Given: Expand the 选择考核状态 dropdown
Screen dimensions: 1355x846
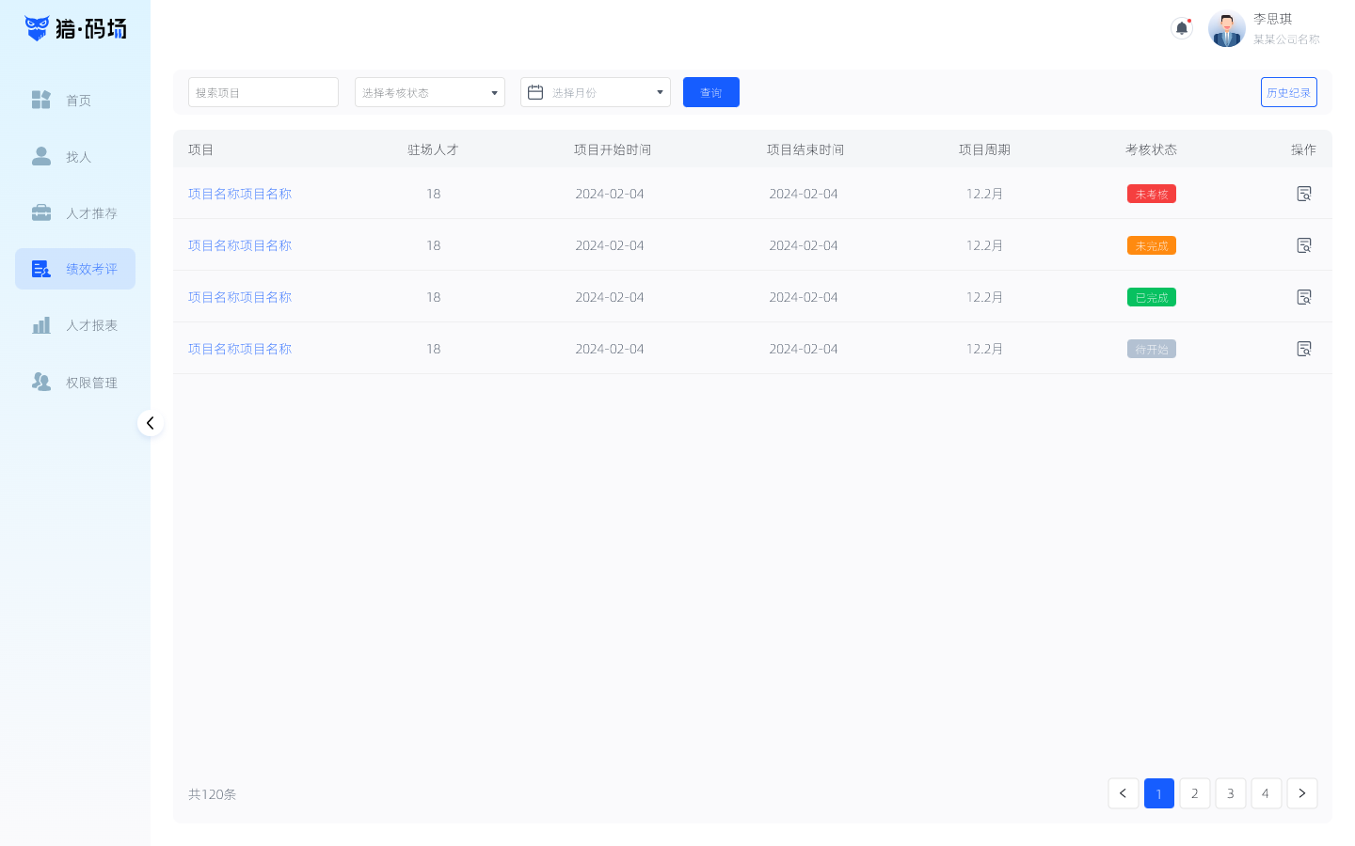Looking at the screenshot, I should [429, 92].
